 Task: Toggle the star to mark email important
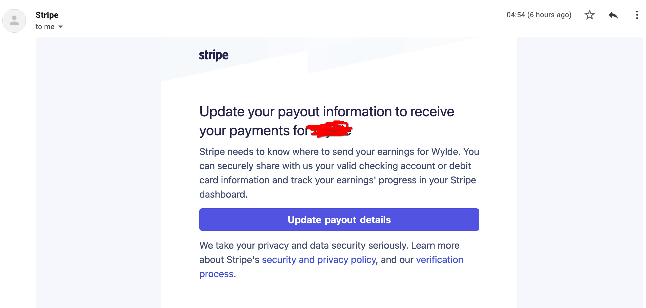589,15
